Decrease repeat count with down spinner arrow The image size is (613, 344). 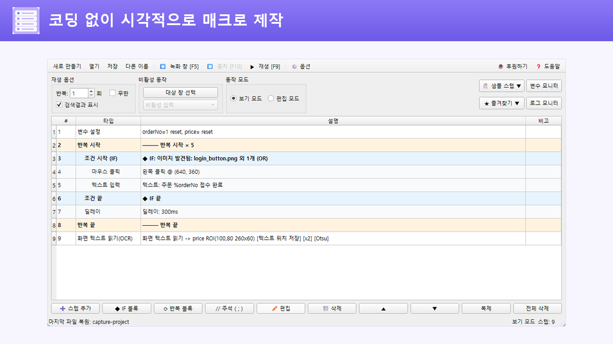point(92,95)
